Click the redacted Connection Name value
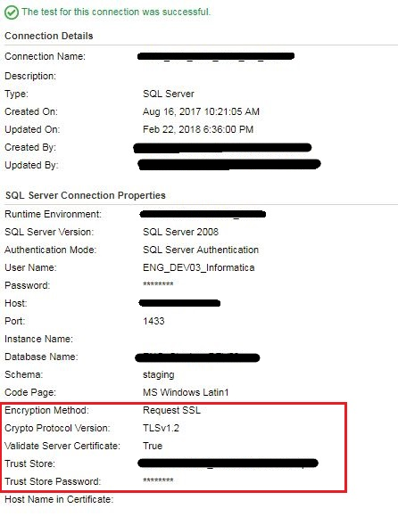This screenshot has width=398, height=525. (216, 56)
